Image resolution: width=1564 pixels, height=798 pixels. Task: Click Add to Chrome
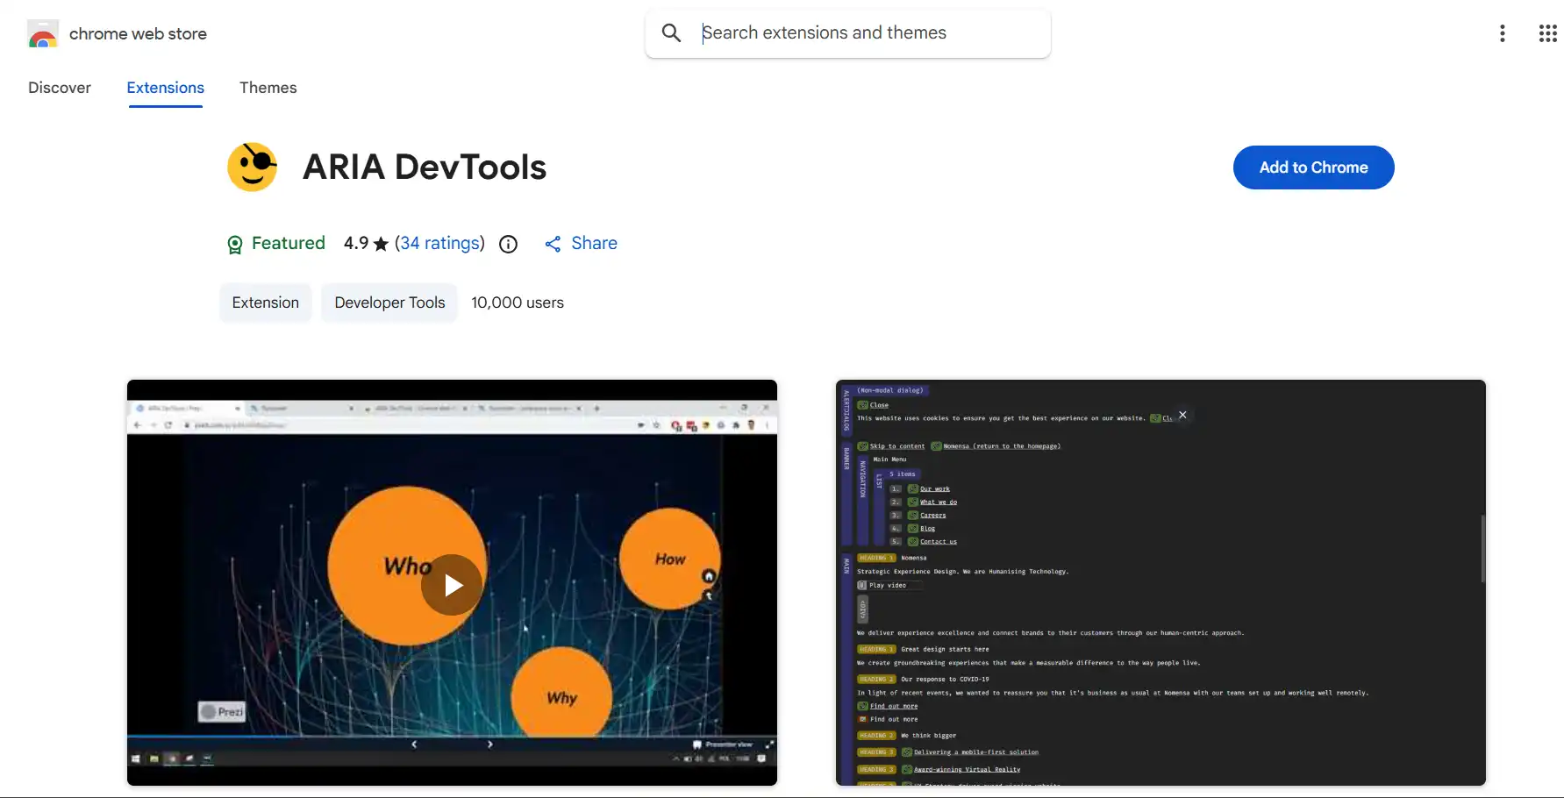(1313, 167)
